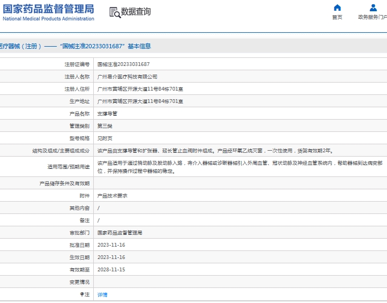Viewport: 387px width, 303px height.
Task: Click the lightbulb icon beside 注
Action: [82, 294]
